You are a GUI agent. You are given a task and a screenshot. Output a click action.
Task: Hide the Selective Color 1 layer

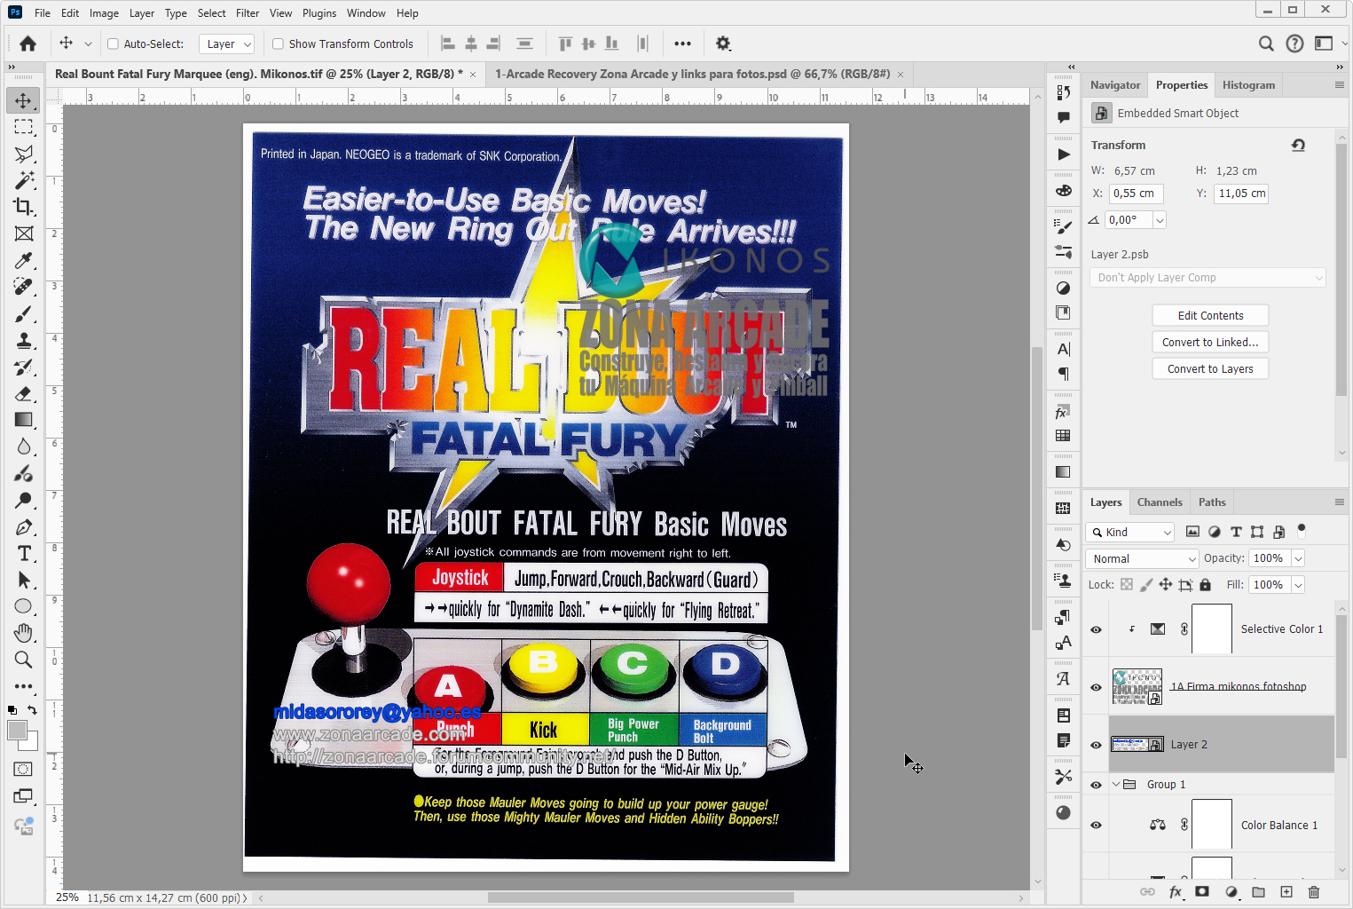click(x=1096, y=629)
